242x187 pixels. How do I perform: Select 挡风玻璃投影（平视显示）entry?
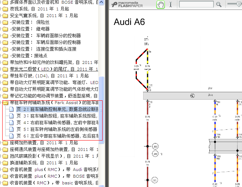[54, 156]
